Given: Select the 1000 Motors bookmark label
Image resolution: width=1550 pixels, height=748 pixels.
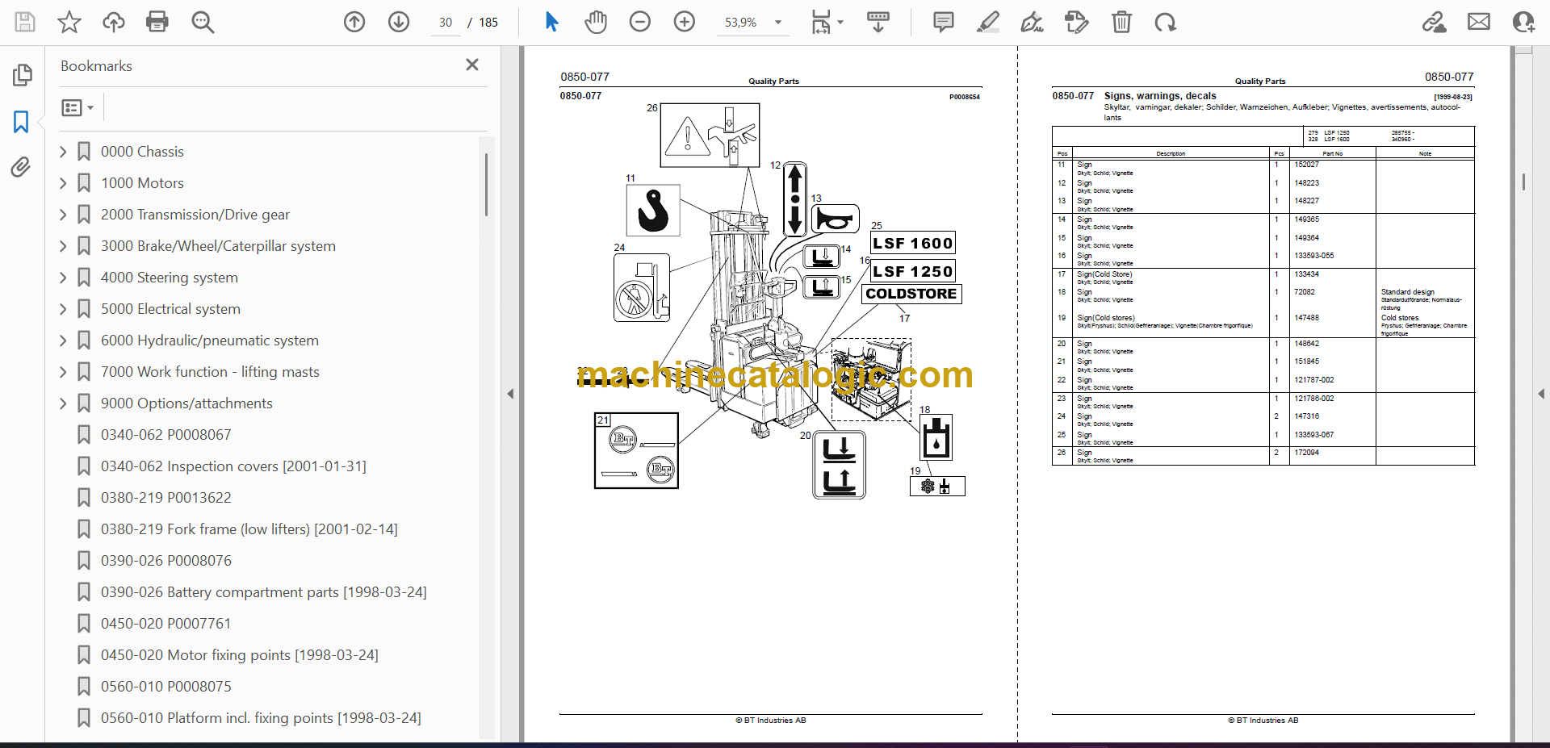Looking at the screenshot, I should [x=142, y=183].
